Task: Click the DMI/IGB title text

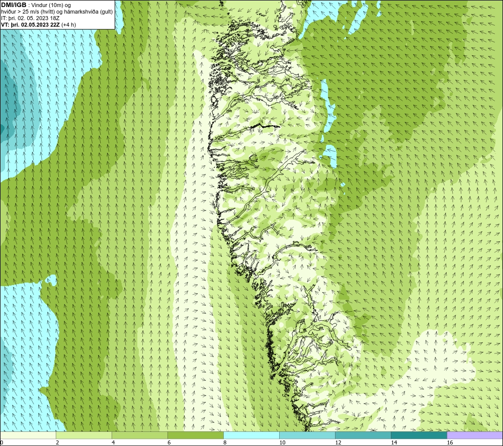Action: tap(14, 5)
